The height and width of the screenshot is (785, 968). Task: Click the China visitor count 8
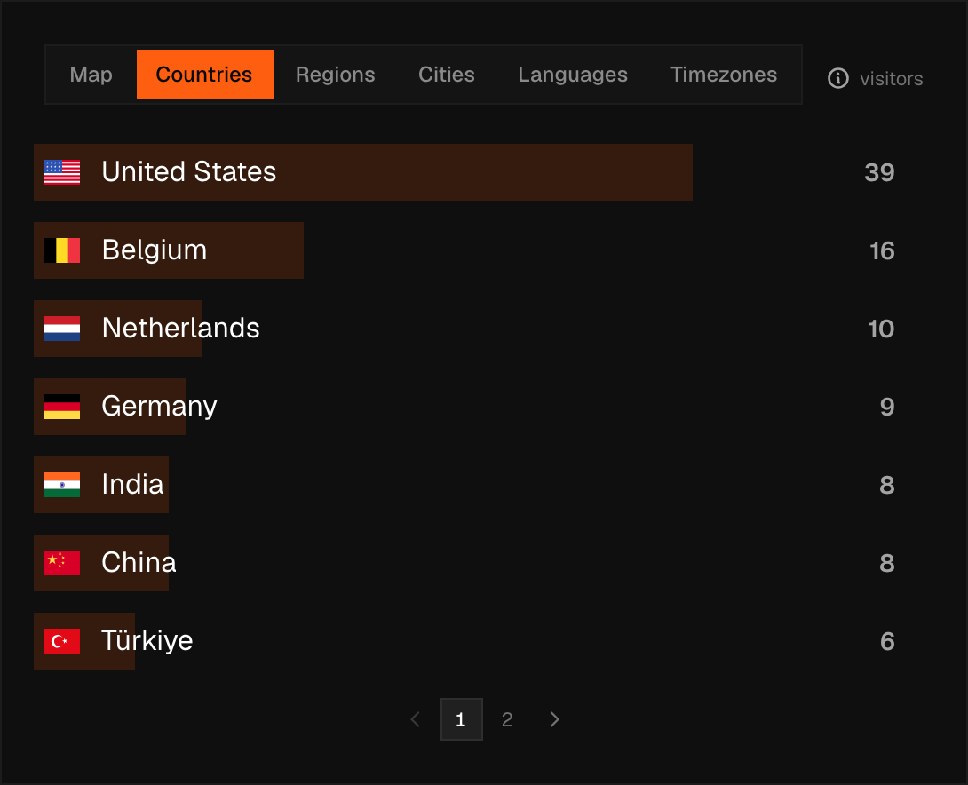pos(887,564)
